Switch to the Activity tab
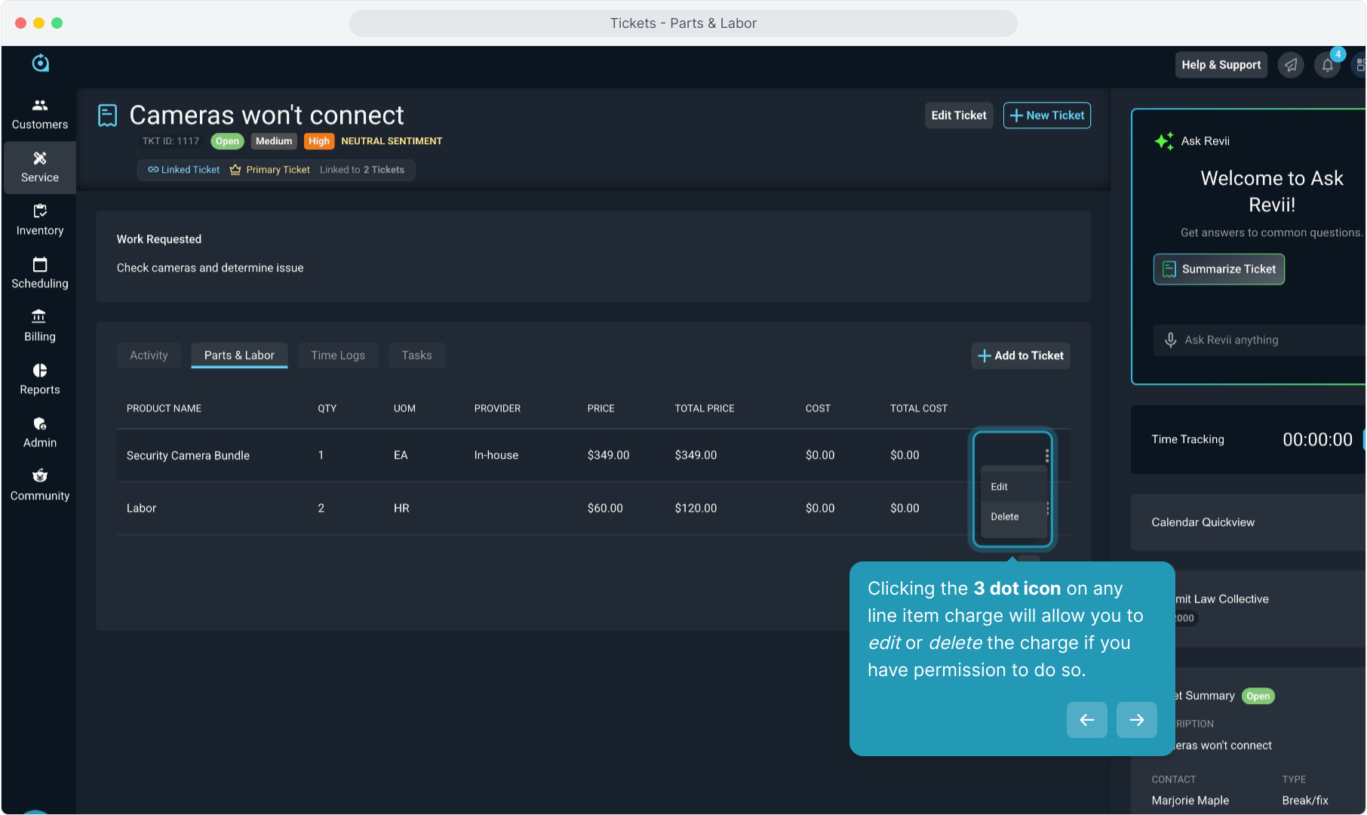The width and height of the screenshot is (1367, 815). (149, 355)
